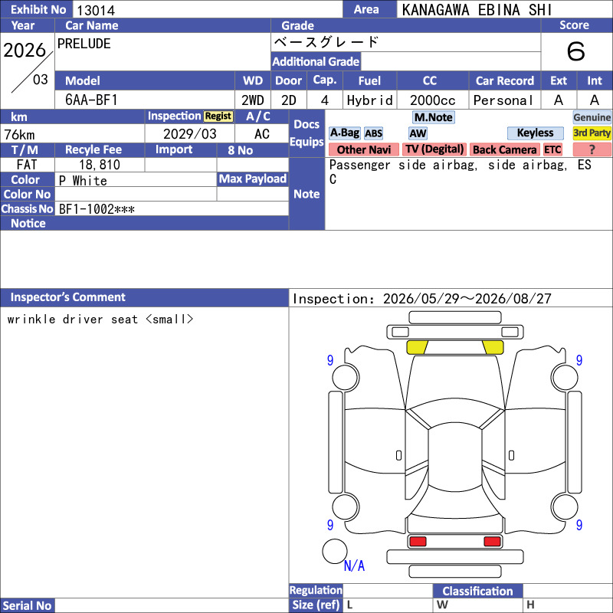This screenshot has width=613, height=613.
Task: Click the TV (Degital) red badge
Action: click(x=434, y=149)
